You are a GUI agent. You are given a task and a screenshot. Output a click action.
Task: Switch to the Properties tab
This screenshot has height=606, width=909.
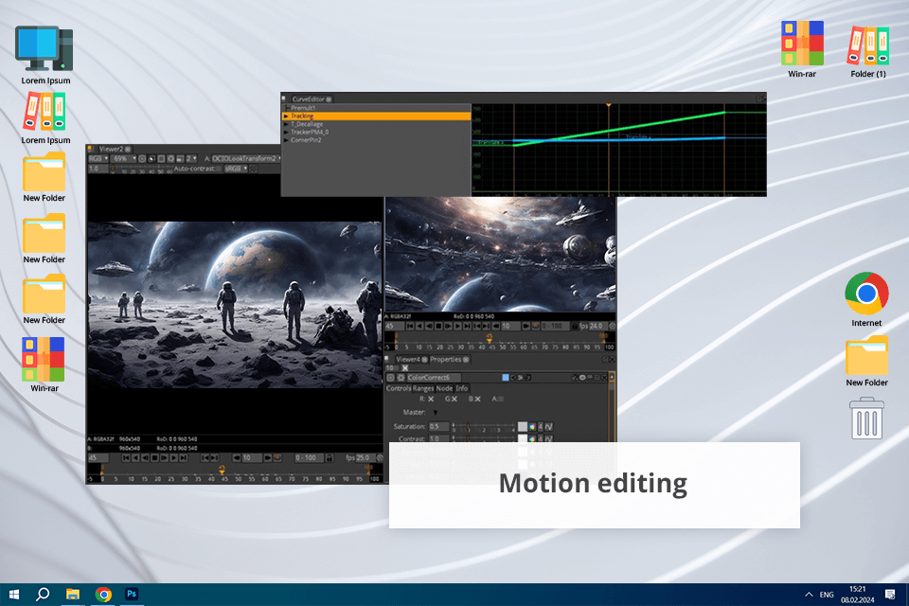point(445,360)
